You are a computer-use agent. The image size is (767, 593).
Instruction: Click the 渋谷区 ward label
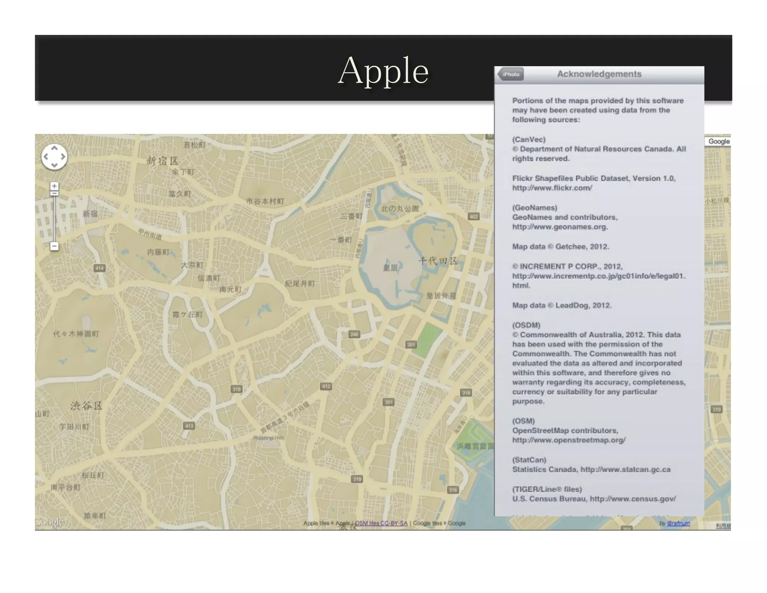pyautogui.click(x=87, y=406)
